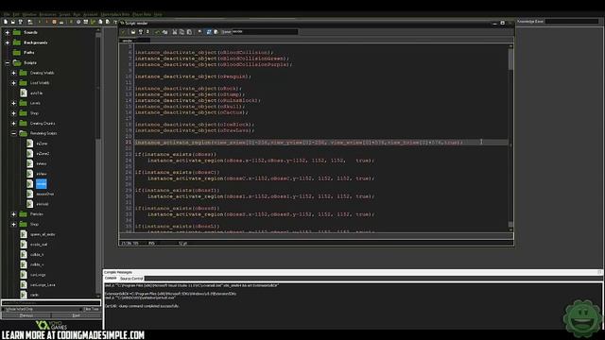Select the highlighted render script item

click(x=42, y=184)
